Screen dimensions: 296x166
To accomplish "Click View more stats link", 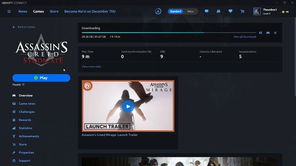I will (92, 66).
